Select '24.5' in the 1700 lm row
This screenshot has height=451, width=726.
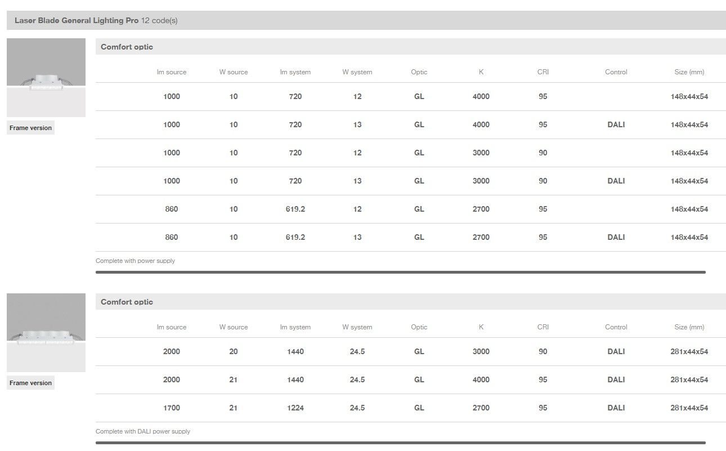coord(357,408)
